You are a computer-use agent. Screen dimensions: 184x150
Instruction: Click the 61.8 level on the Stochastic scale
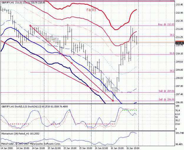pos(178,114)
